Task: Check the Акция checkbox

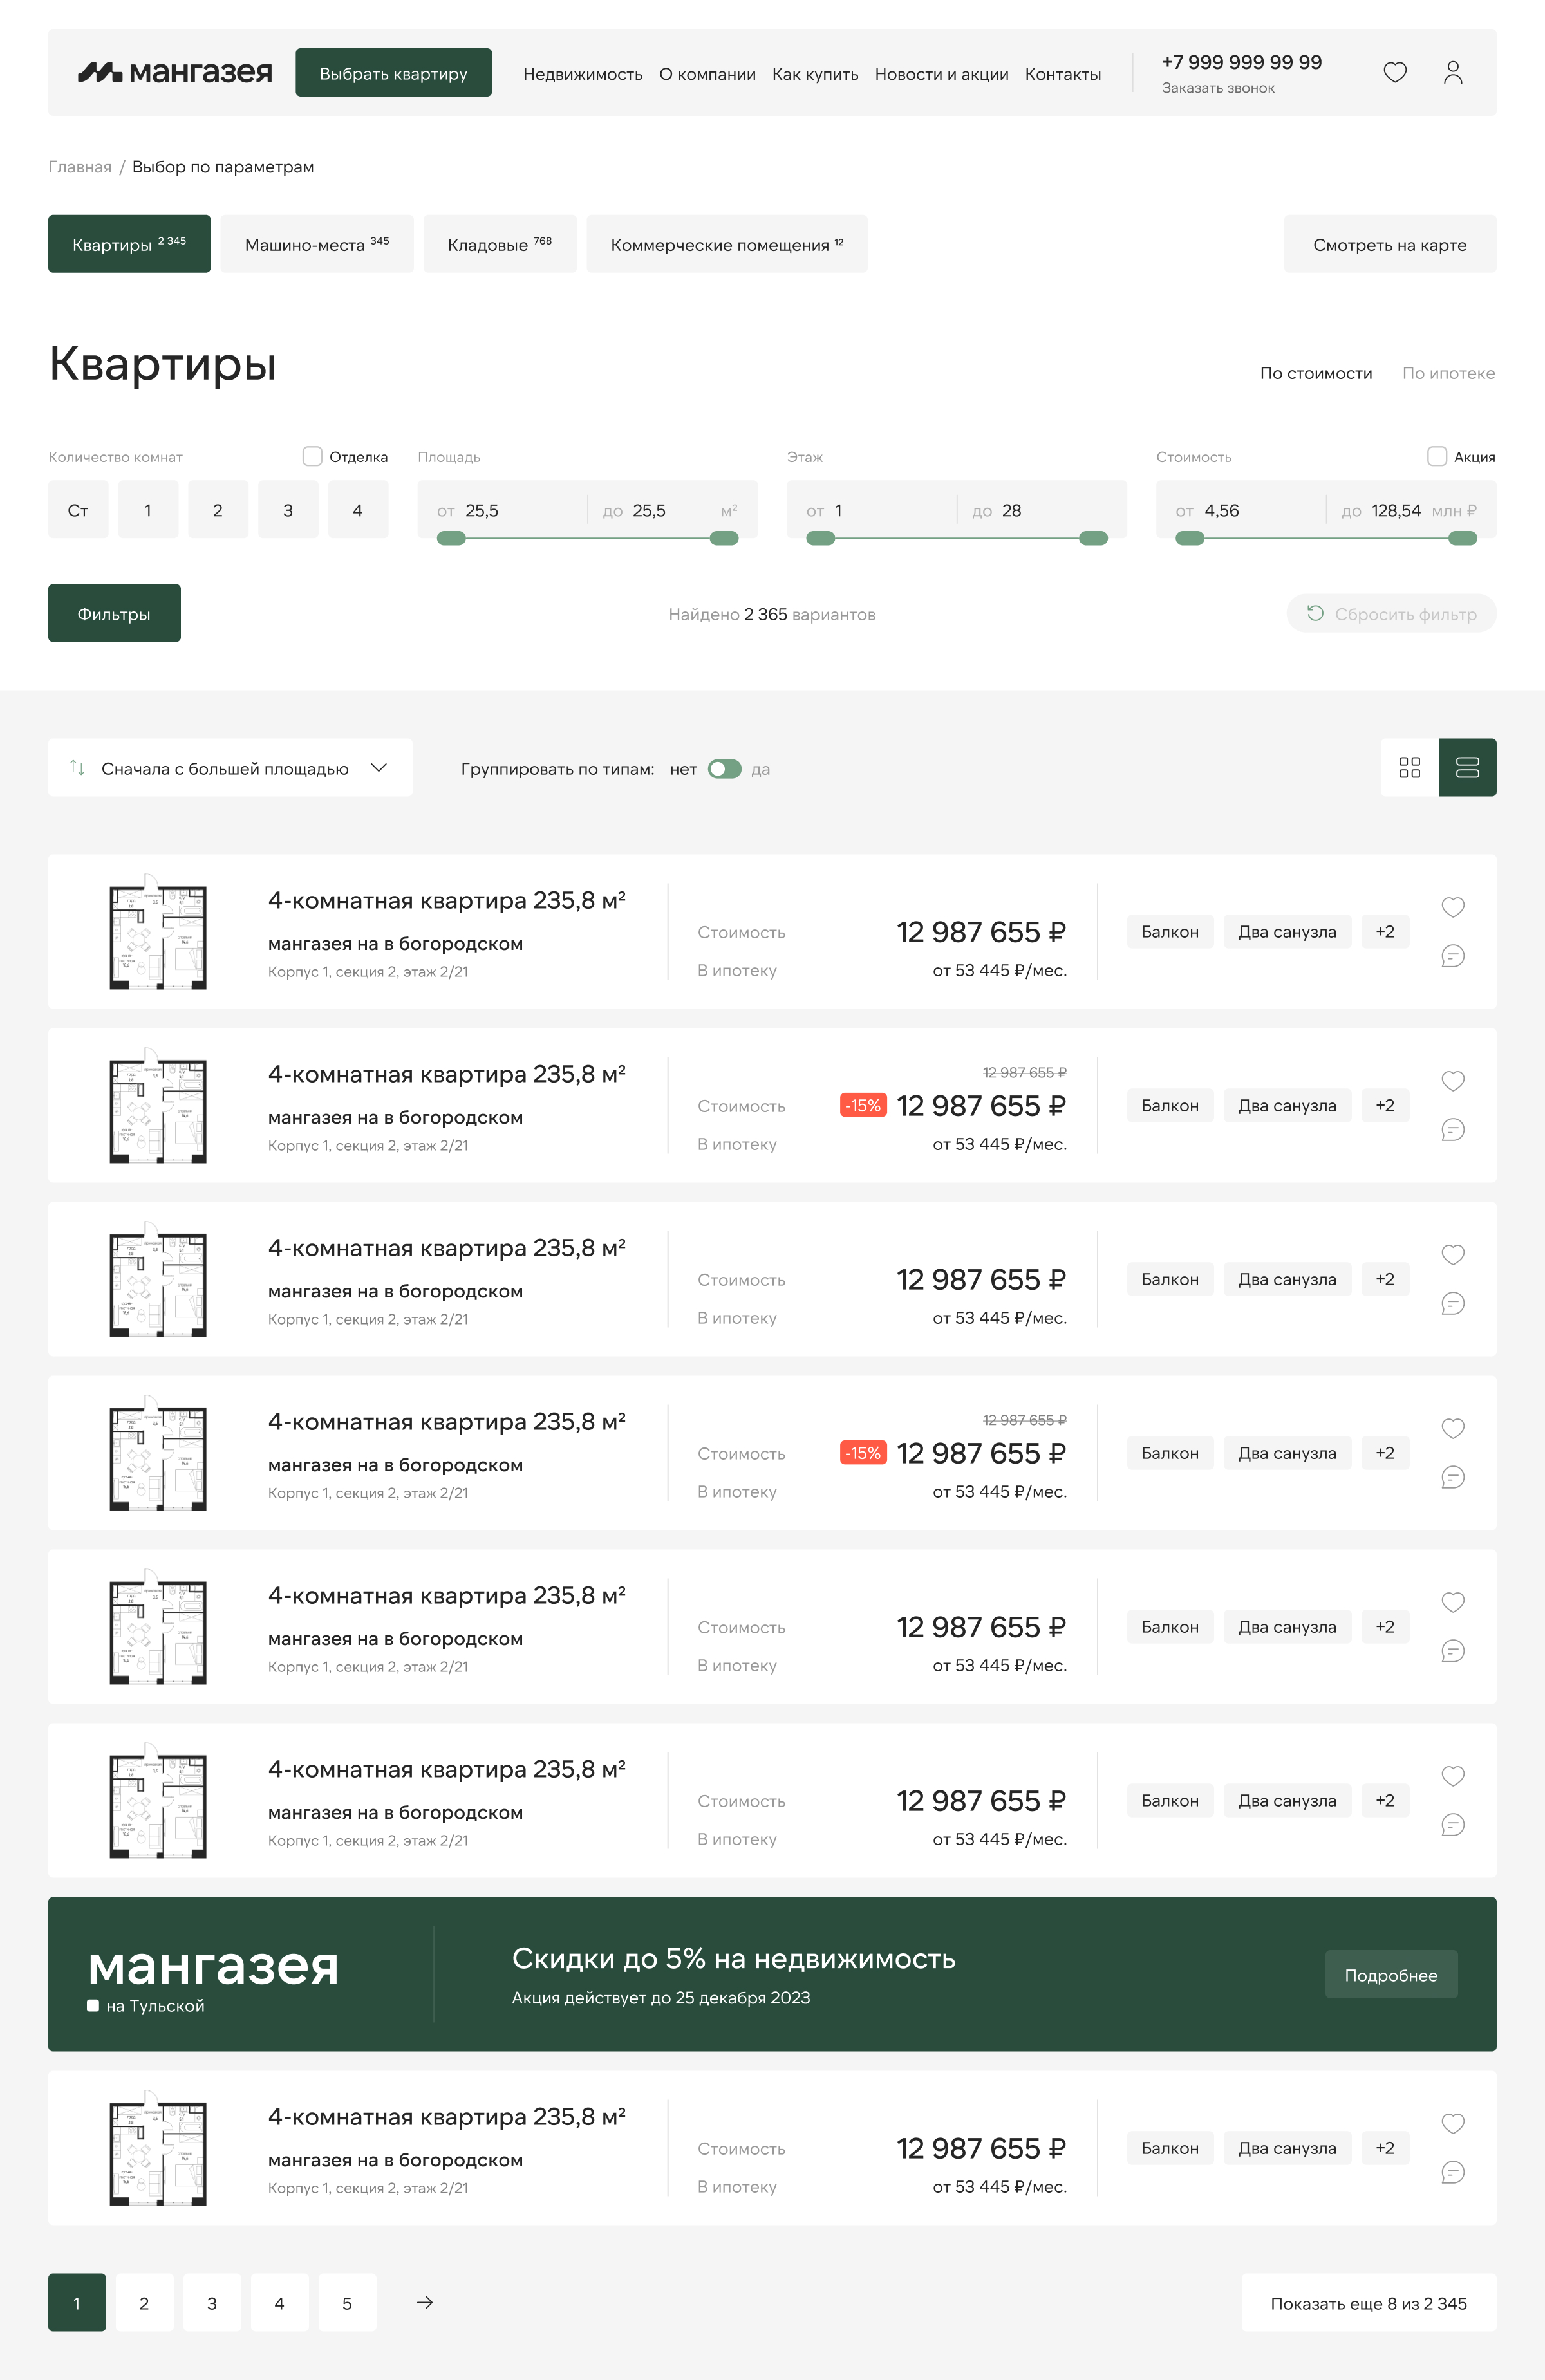Action: [x=1436, y=456]
